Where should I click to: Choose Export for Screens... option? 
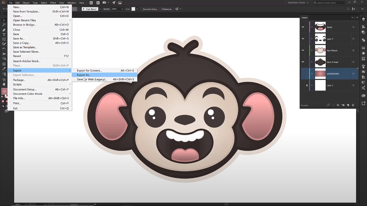104,70
